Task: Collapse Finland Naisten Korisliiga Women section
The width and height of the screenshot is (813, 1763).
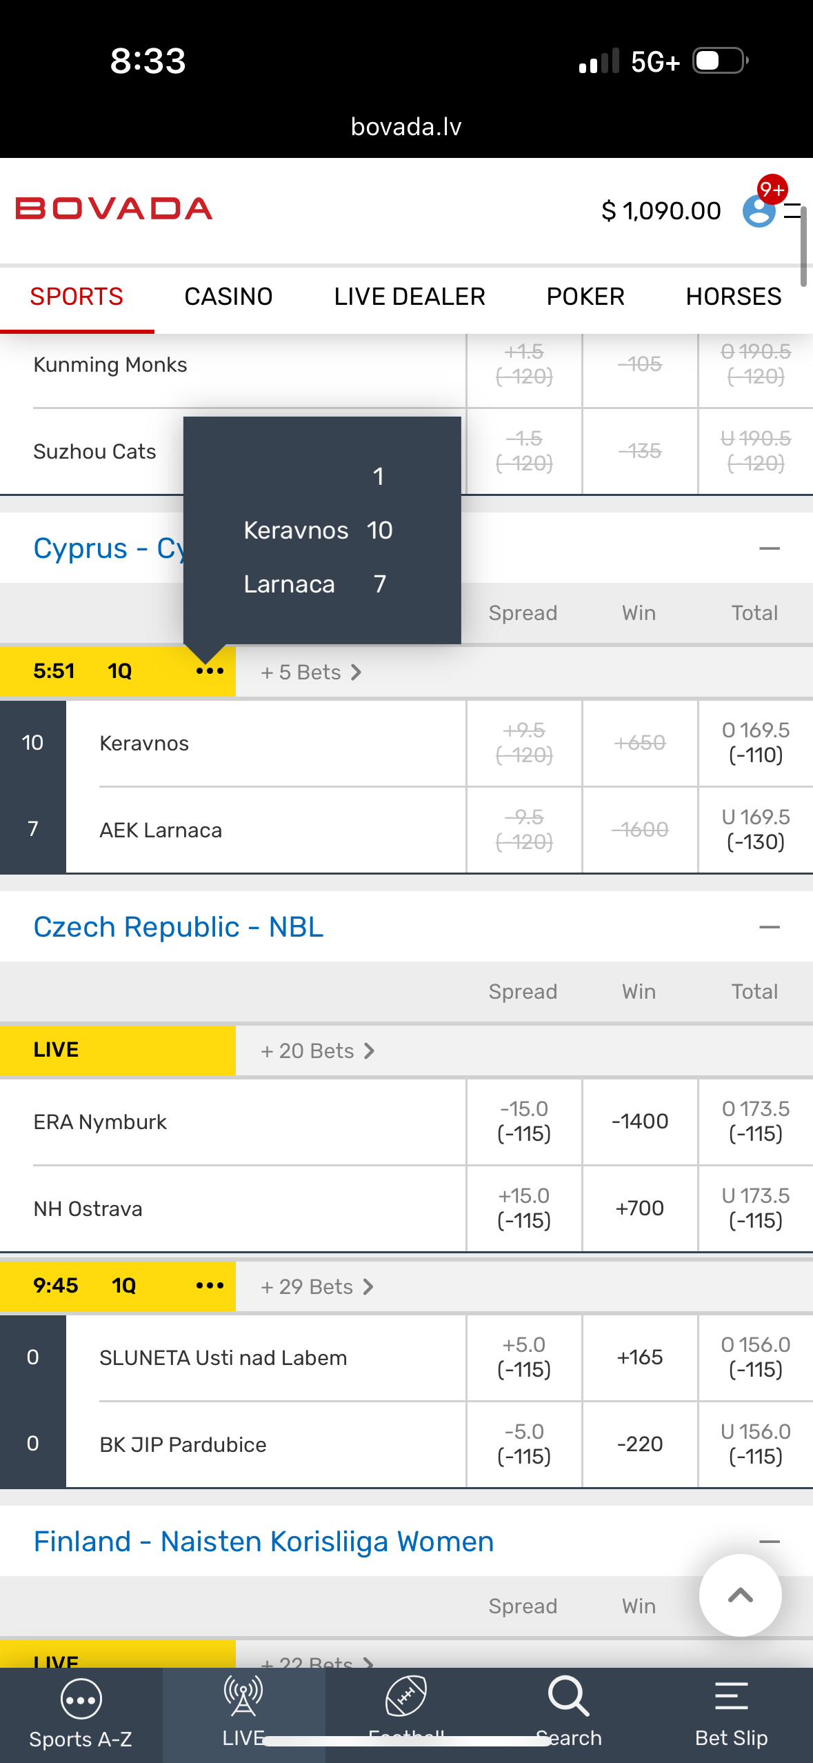Action: tap(769, 1541)
